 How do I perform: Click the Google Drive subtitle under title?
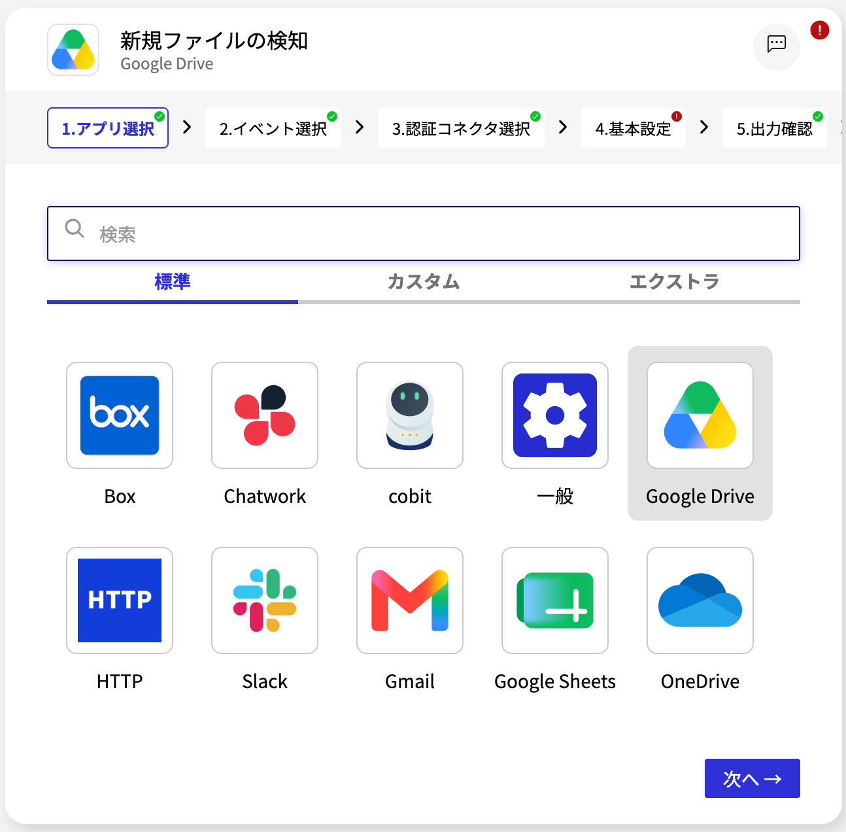167,64
